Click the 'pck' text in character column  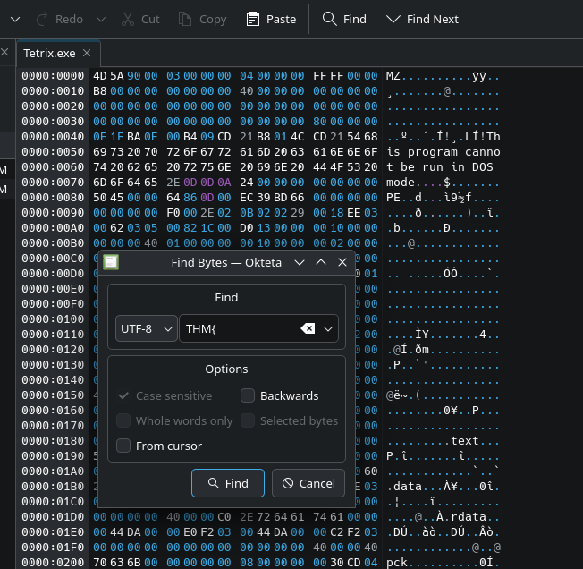pos(397,563)
